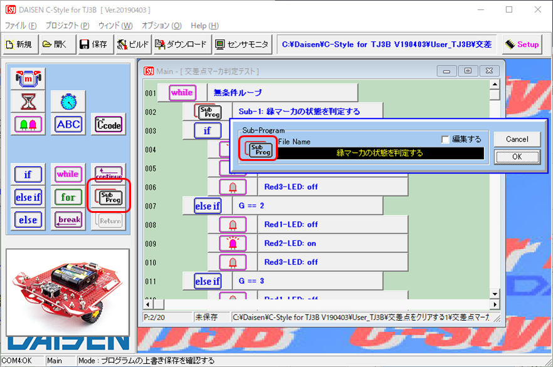Build the program with ビルド
The height and width of the screenshot is (367, 553).
pos(134,44)
